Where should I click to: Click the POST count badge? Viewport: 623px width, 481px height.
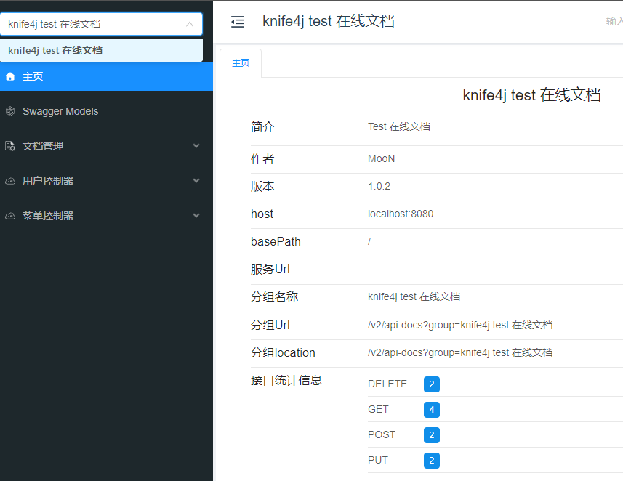(x=432, y=435)
